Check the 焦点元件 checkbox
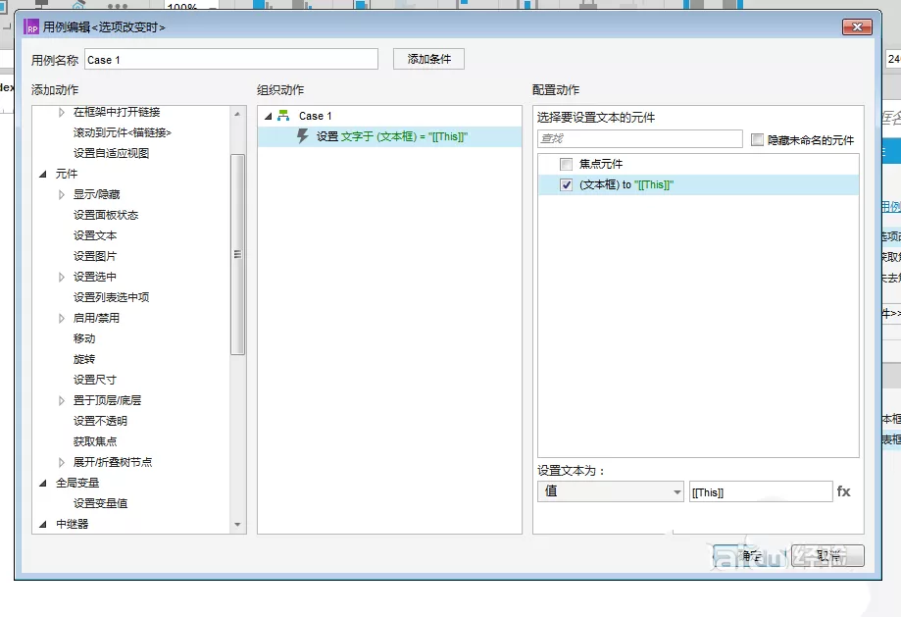 click(x=566, y=165)
